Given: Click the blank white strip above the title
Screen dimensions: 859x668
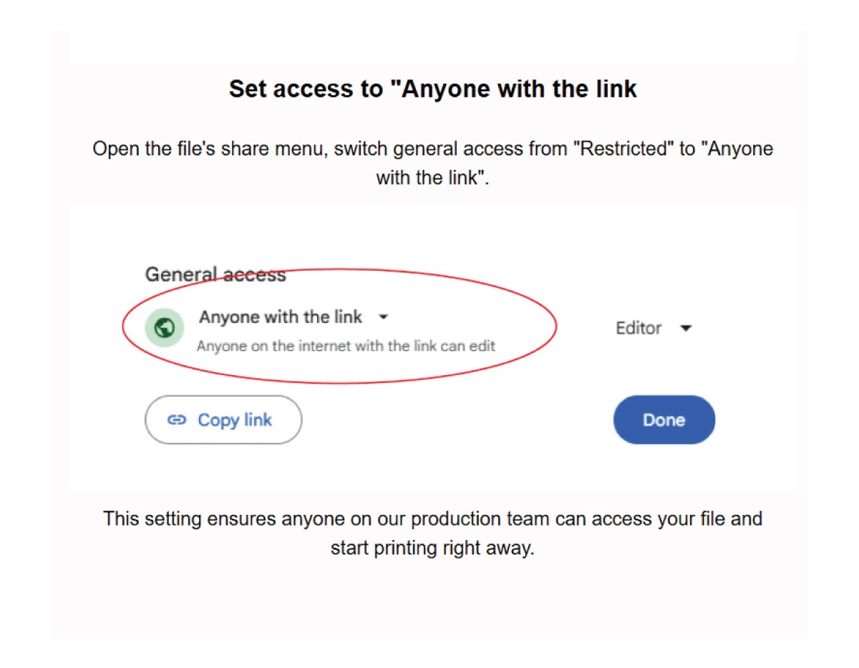Looking at the screenshot, I should [434, 47].
